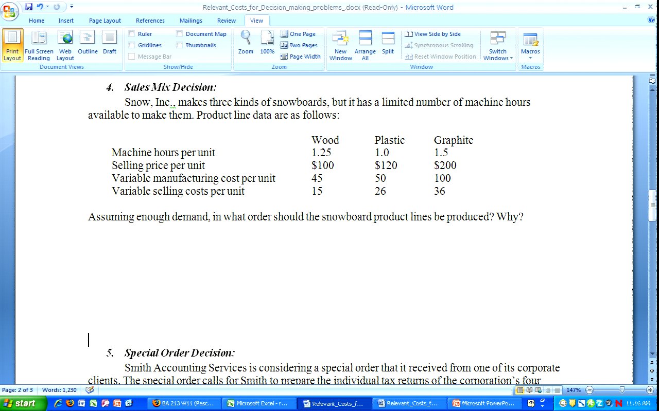This screenshot has width=659, height=411.
Task: Open the Page Layout ribbon tab
Action: [105, 21]
